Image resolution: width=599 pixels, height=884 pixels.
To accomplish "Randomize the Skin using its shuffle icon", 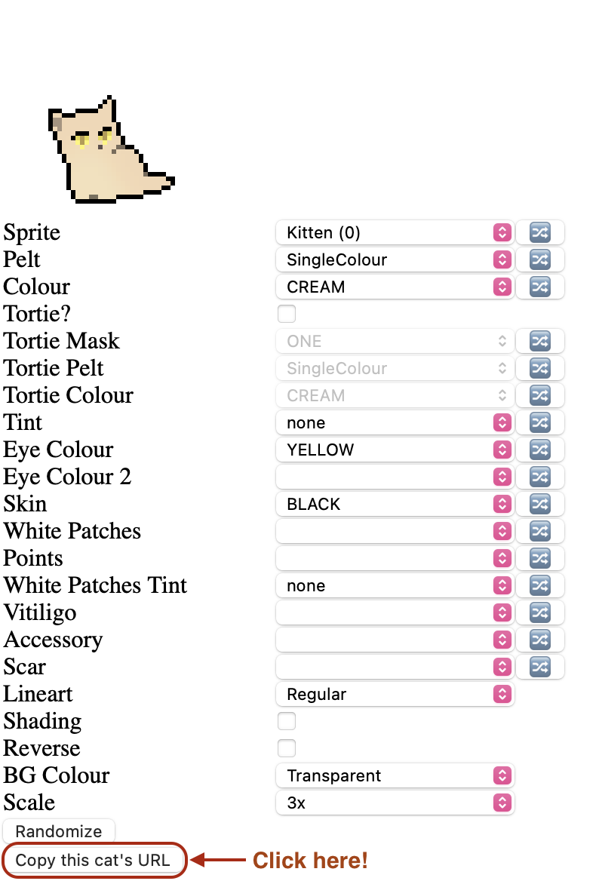I will 540,504.
